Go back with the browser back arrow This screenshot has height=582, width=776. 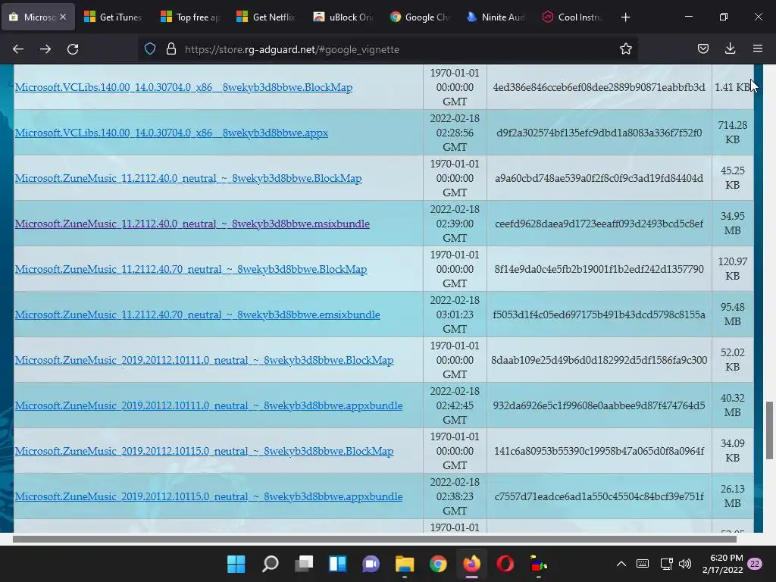tap(18, 49)
